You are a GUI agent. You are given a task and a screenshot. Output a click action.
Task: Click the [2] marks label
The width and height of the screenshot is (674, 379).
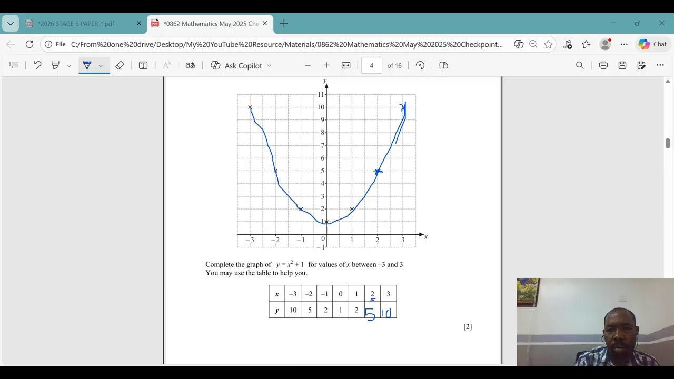coord(468,327)
